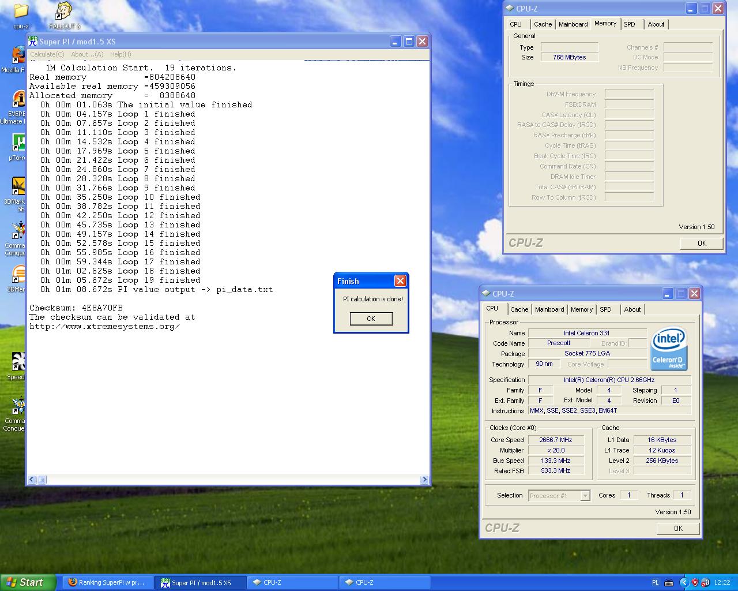Open the Help menu in Super PI
This screenshot has height=591, width=738.
pyautogui.click(x=121, y=54)
